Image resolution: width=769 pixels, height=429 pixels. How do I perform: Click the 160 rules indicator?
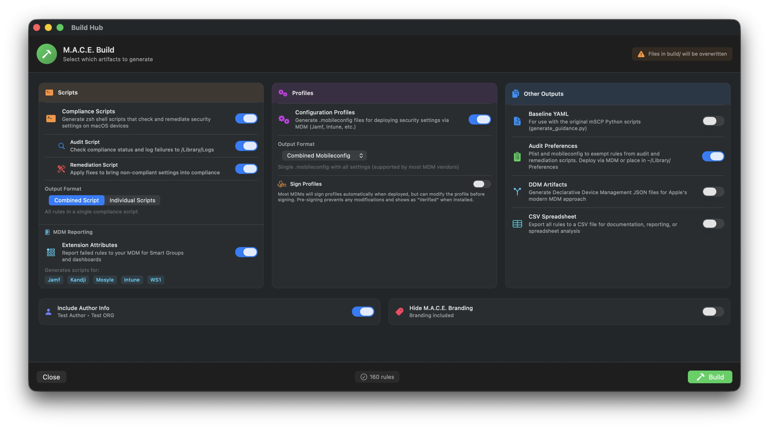pos(377,377)
